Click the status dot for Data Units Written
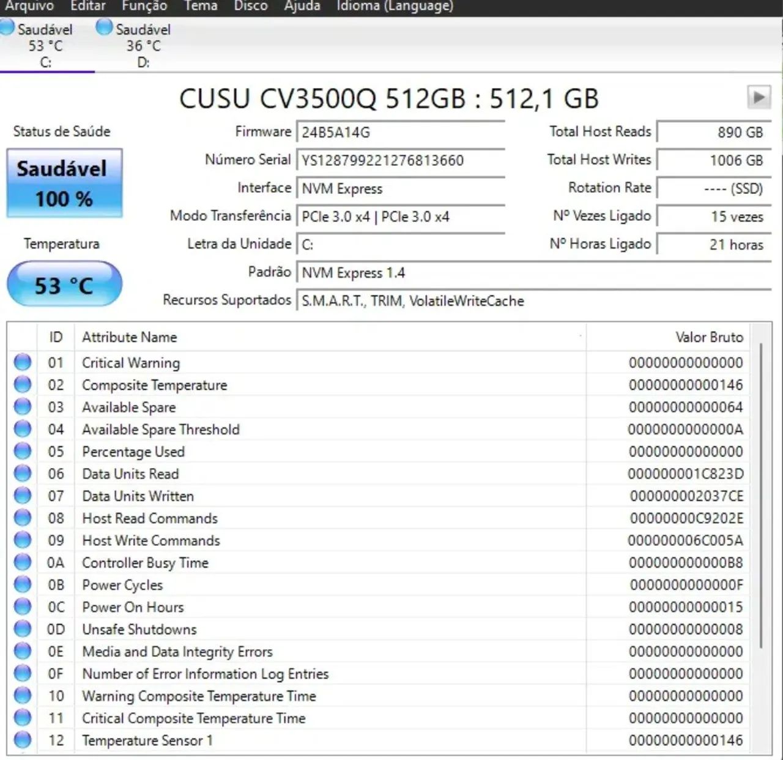Screen dimensions: 783x760 23,496
